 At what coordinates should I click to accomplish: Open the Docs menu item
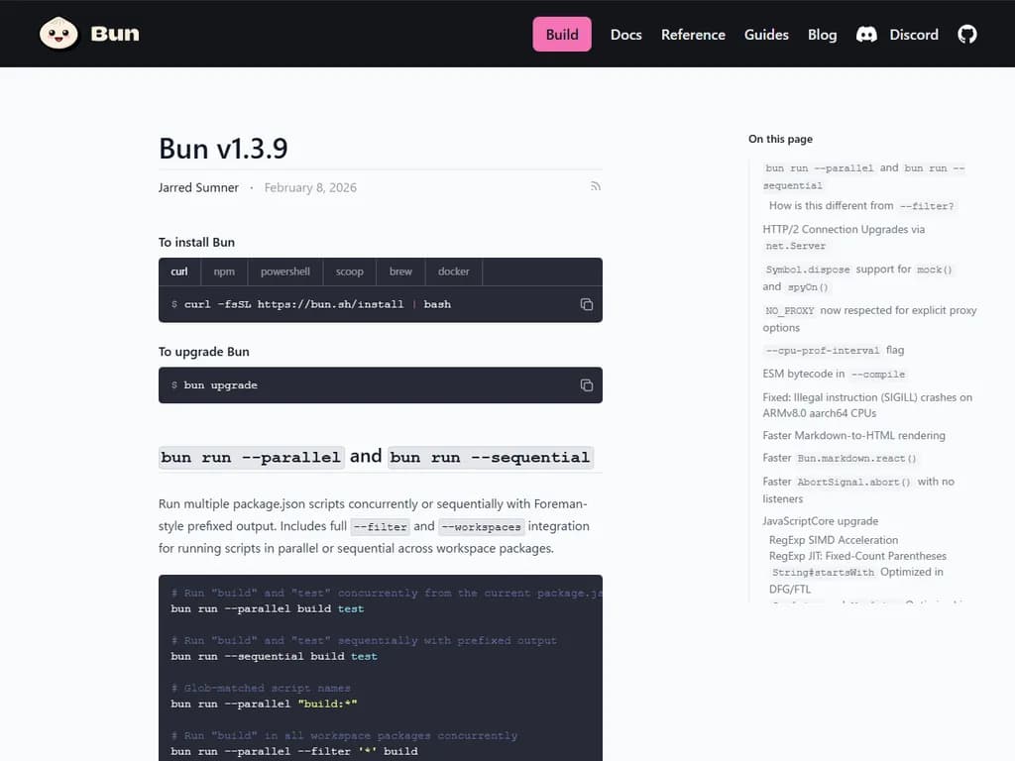click(x=625, y=34)
